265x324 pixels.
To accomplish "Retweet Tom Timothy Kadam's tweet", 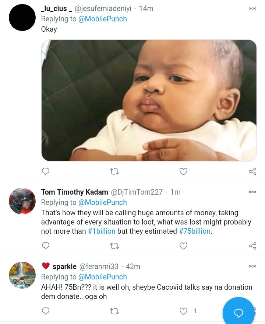I will tap(114, 246).
